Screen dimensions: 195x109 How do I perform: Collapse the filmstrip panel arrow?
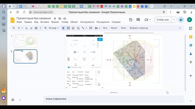point(20,100)
